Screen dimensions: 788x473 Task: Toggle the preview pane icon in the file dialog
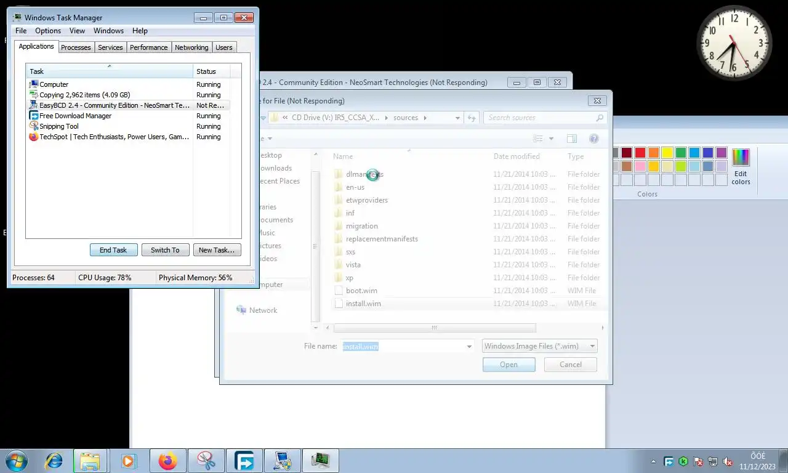tap(572, 139)
